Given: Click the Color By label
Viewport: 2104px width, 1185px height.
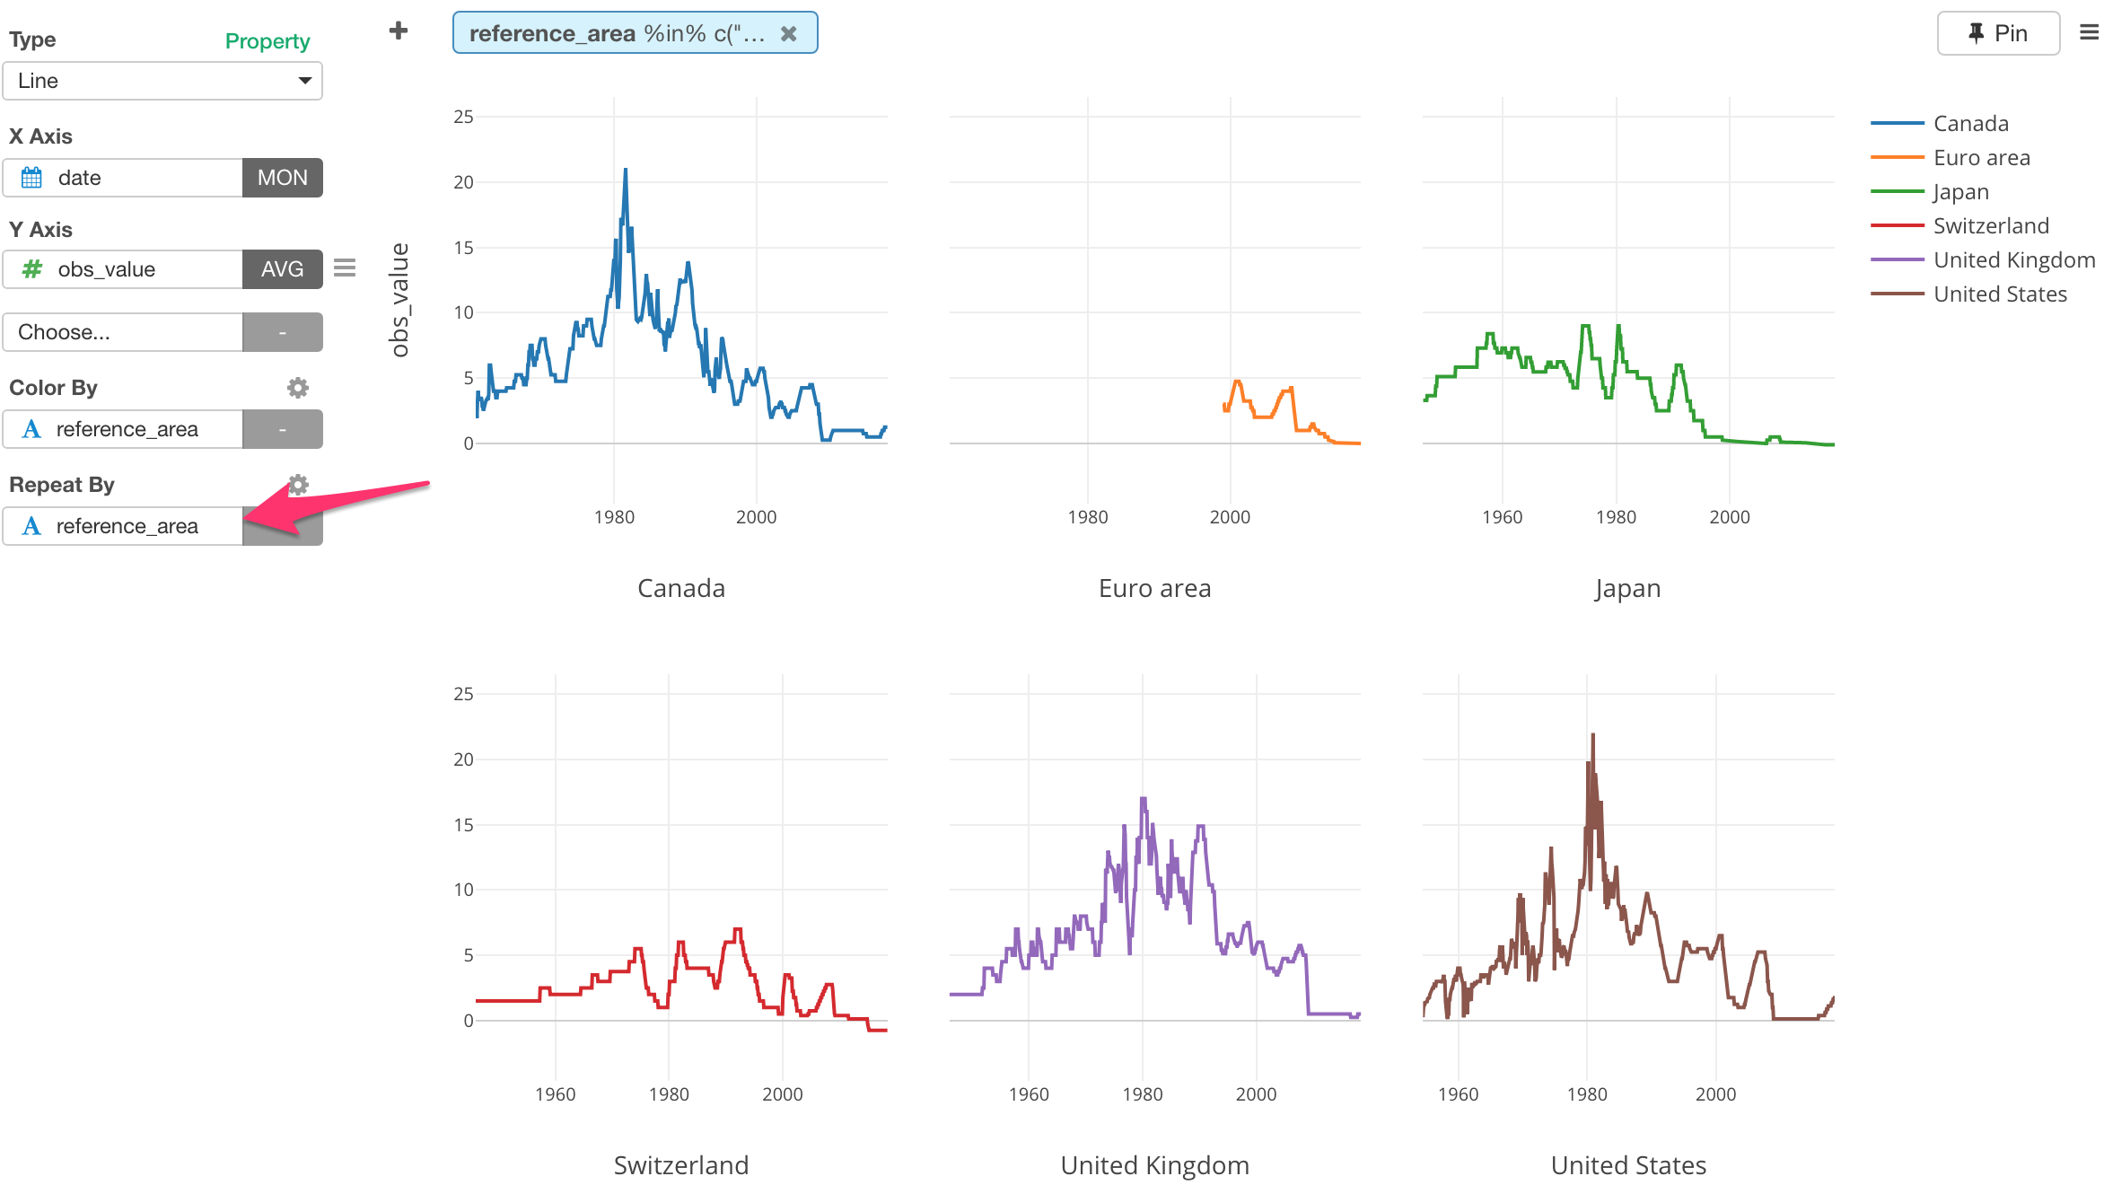Looking at the screenshot, I should point(53,388).
